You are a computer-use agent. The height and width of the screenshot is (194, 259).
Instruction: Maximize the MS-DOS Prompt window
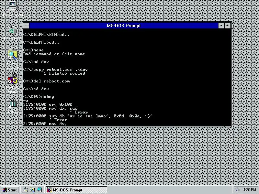tap(228, 26)
